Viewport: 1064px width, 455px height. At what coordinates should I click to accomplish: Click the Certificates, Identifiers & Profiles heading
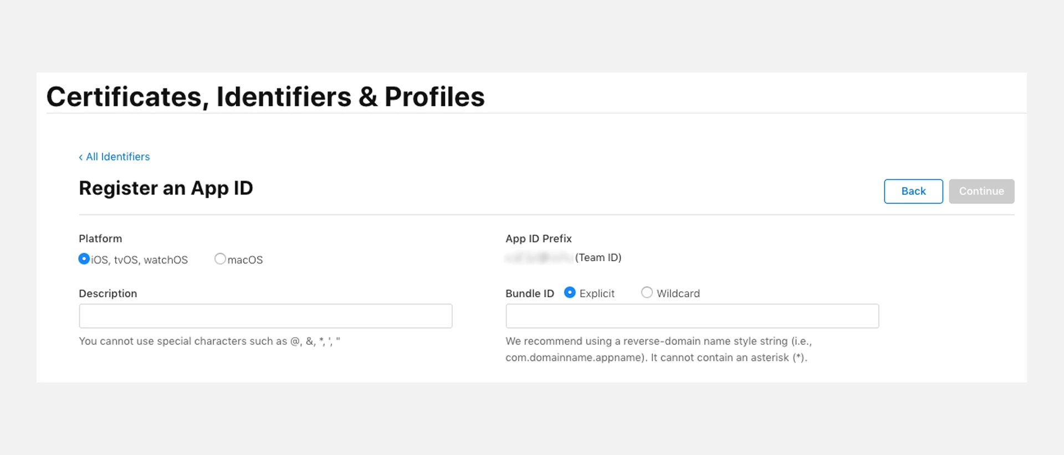[x=265, y=97]
